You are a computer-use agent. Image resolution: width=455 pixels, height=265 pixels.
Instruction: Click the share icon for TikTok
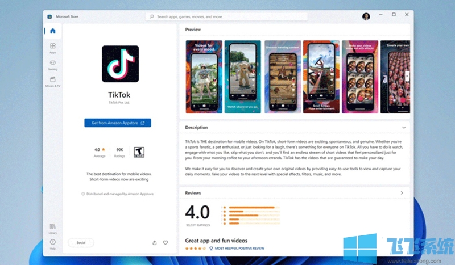point(154,242)
